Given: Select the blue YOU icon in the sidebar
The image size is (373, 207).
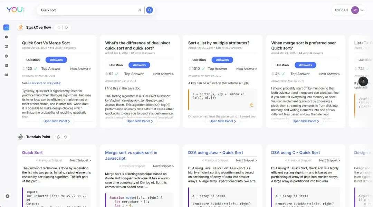Looking at the screenshot, I should coord(7,27).
